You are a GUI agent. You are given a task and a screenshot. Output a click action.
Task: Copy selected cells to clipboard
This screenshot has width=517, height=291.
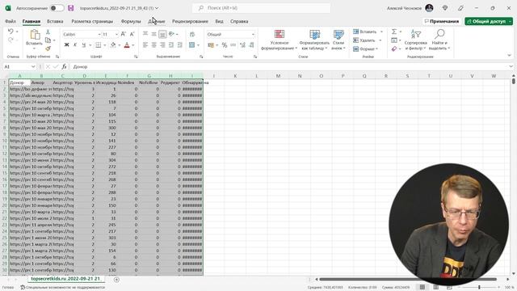click(48, 40)
